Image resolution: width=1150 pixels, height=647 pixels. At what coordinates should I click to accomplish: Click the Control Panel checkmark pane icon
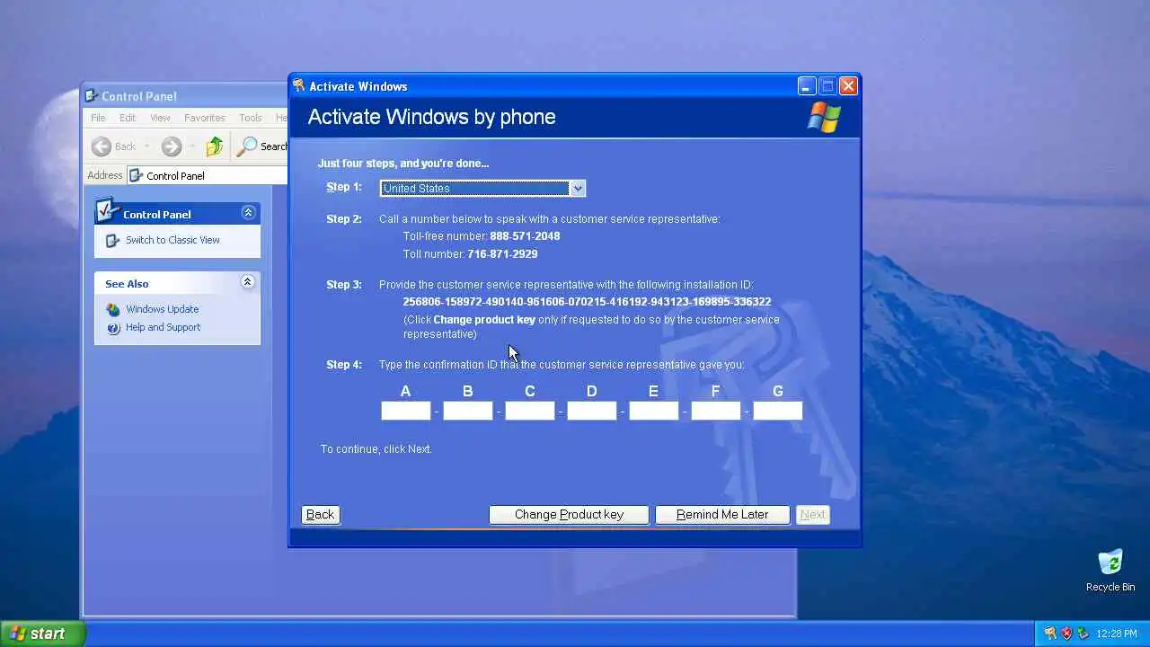click(x=106, y=210)
